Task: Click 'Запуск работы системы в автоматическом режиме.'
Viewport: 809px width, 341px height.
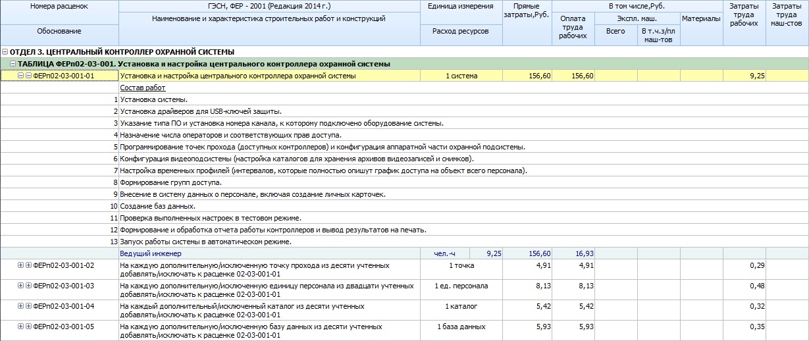Action: coord(205,242)
